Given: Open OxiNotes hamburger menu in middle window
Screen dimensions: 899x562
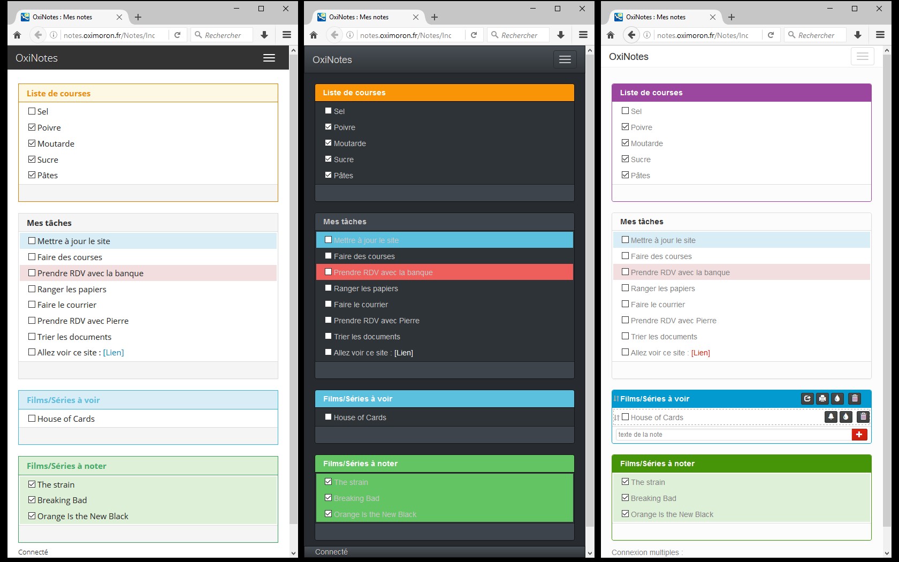Looking at the screenshot, I should [x=565, y=59].
